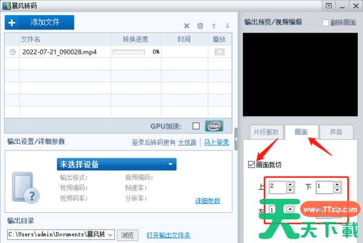Click the Intel GPU acceleration icon

tap(214, 126)
